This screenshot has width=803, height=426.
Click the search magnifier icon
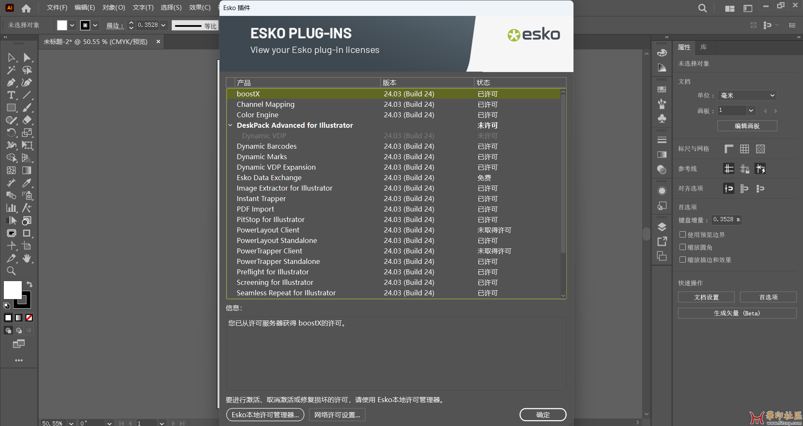click(702, 8)
